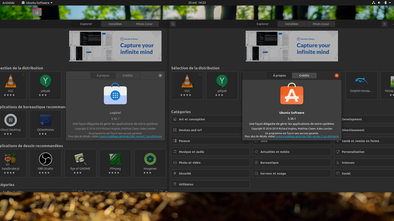This screenshot has width=394, height=221.
Task: Click the Catégories heading in the right window
Action: coord(181,112)
